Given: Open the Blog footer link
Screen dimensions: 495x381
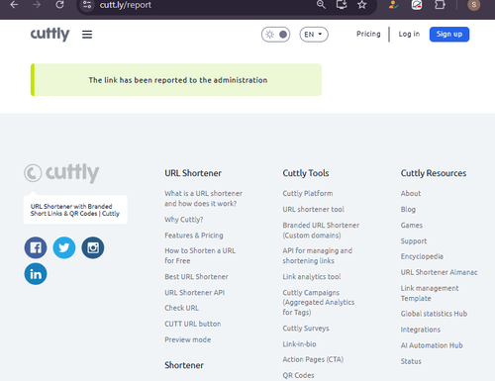Looking at the screenshot, I should (408, 209).
